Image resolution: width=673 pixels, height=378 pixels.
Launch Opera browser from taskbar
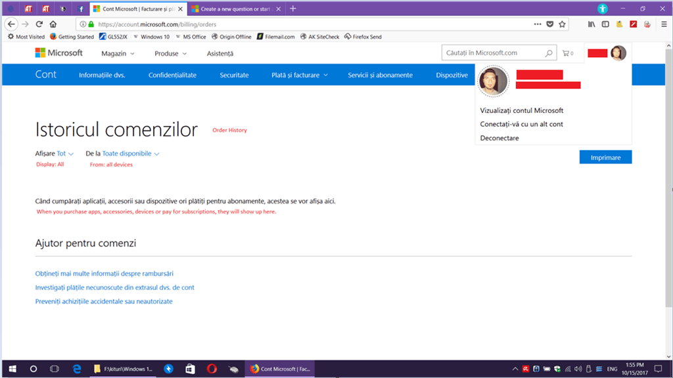point(212,369)
